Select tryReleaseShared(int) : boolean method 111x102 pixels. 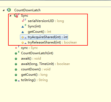52,42
